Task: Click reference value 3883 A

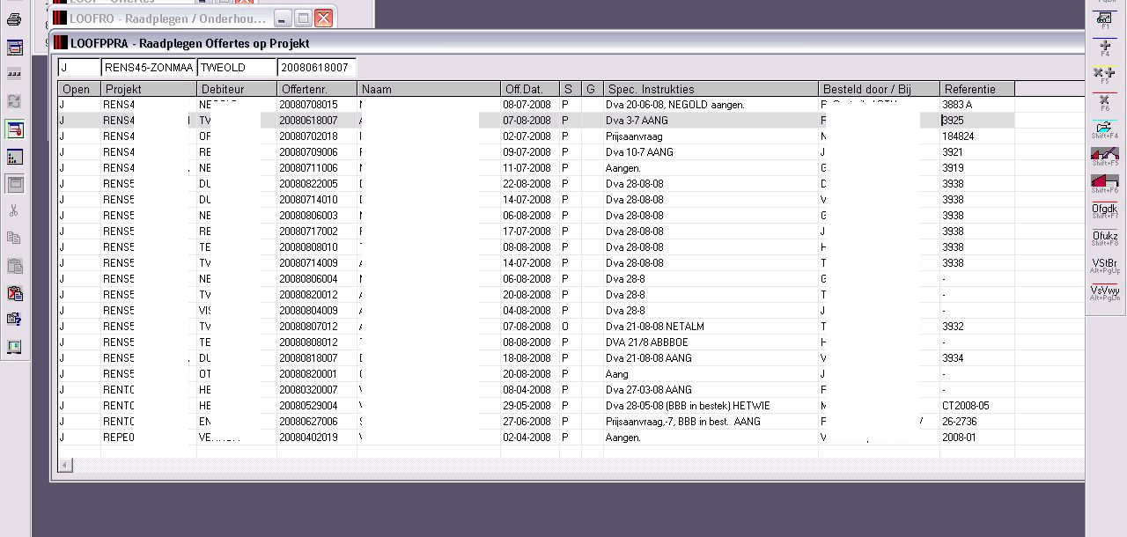Action: click(x=957, y=105)
